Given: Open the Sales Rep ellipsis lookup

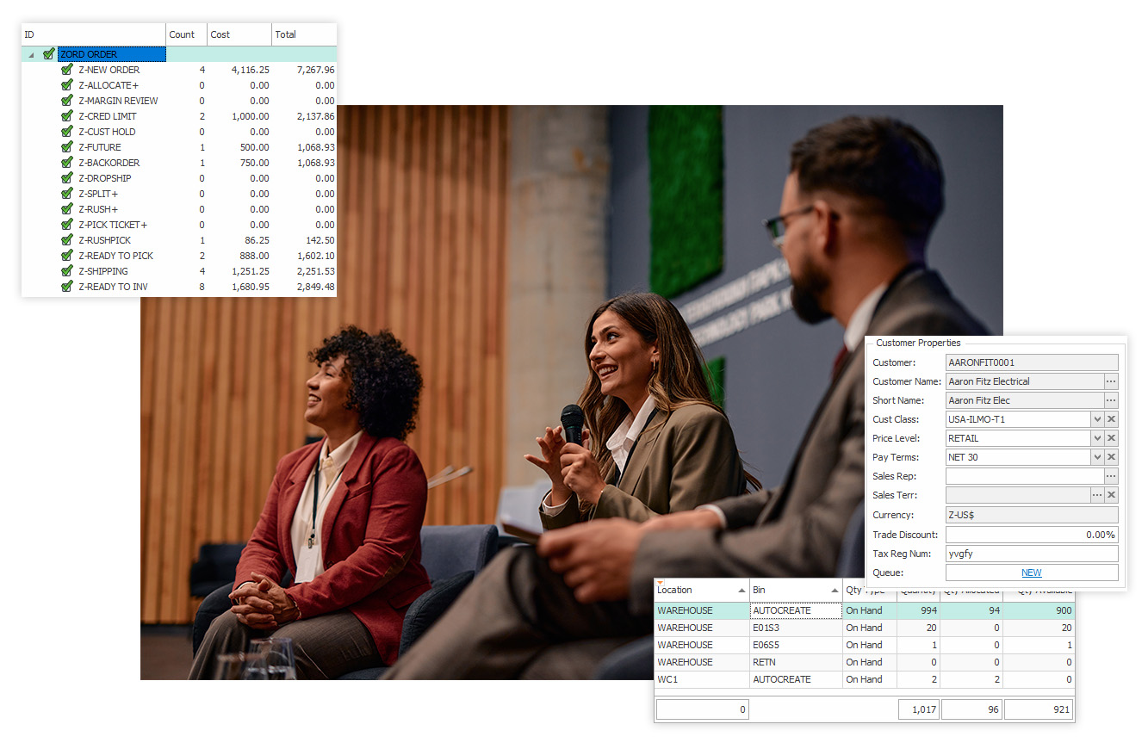Looking at the screenshot, I should [1111, 476].
